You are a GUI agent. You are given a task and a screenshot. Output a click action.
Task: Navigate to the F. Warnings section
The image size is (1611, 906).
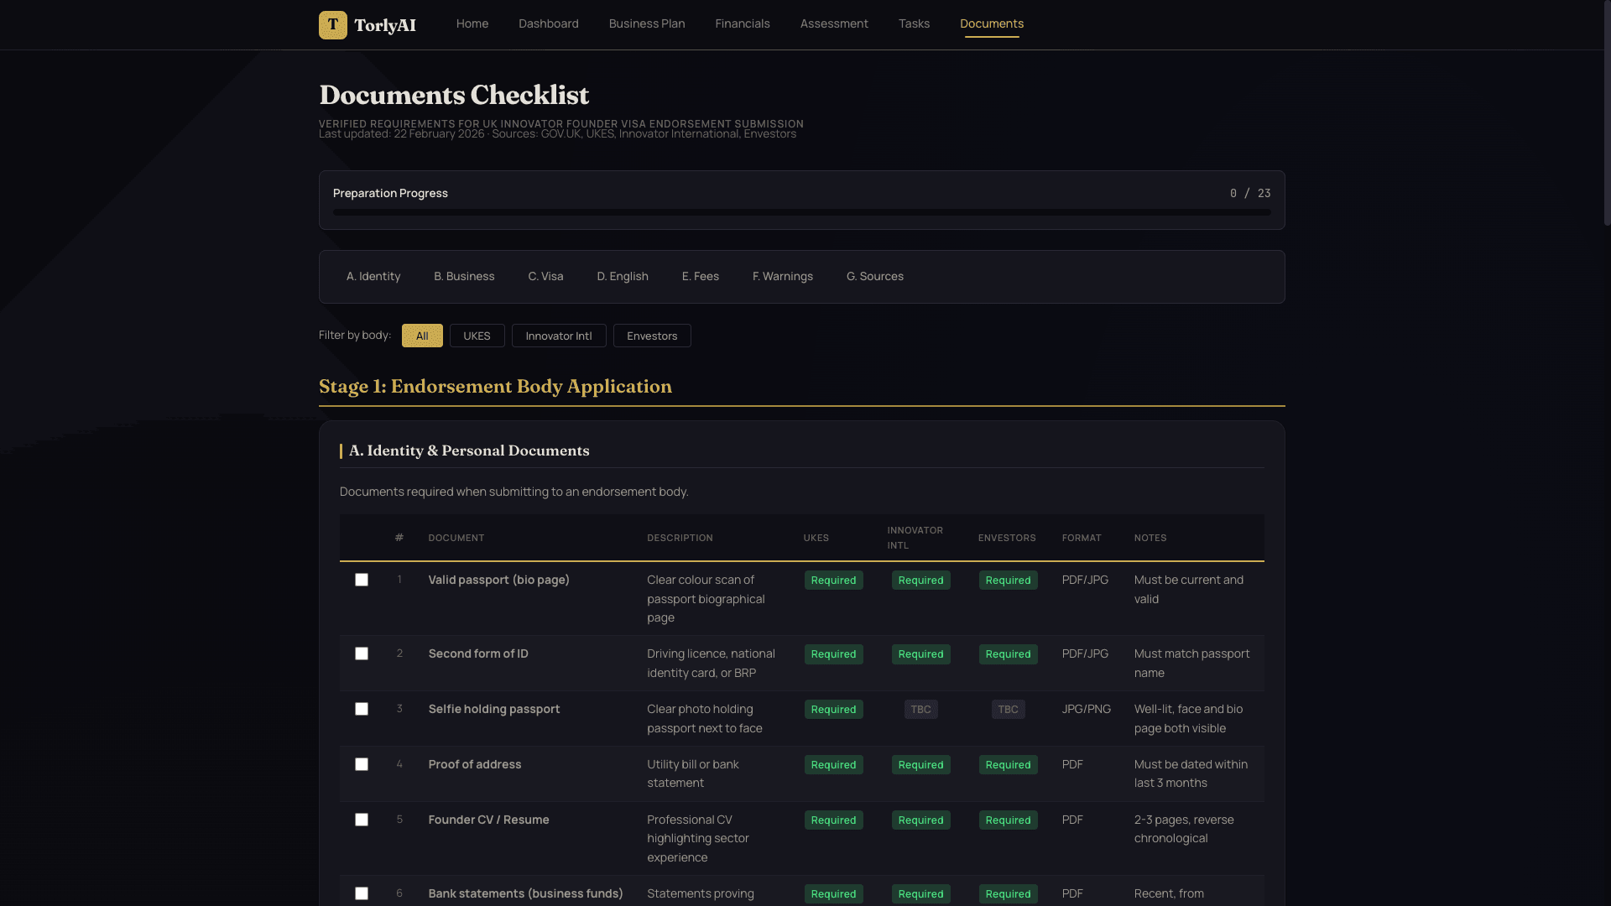pyautogui.click(x=782, y=276)
